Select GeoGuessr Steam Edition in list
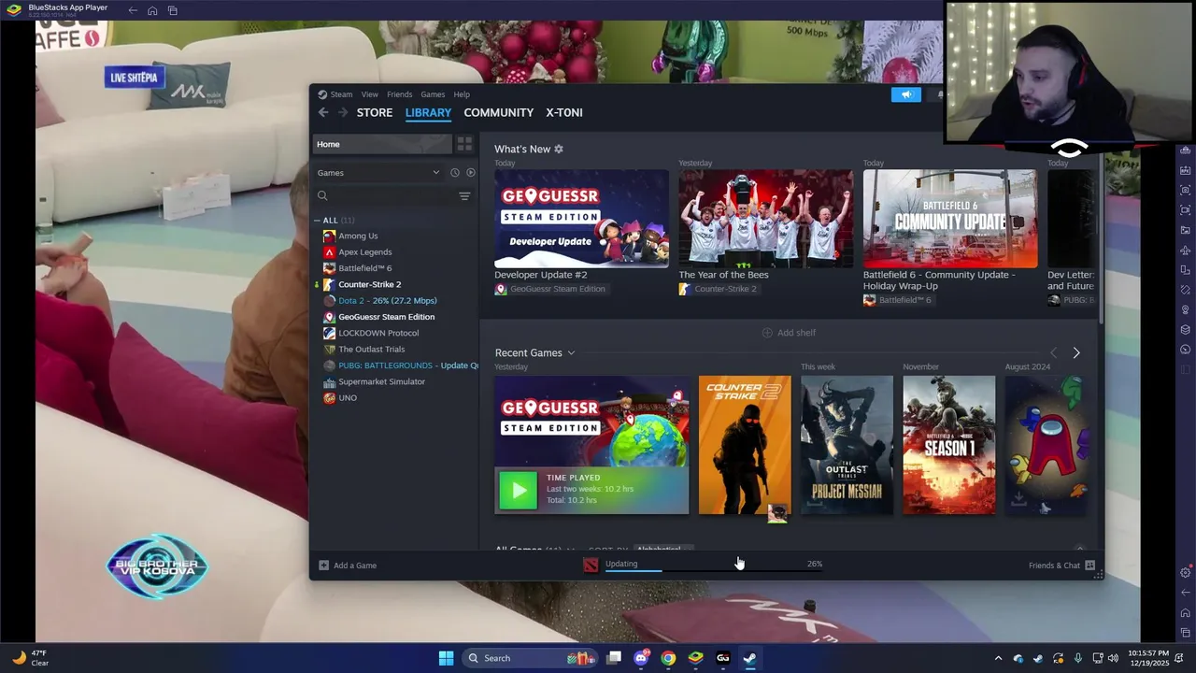Viewport: 1196px width, 673px height. click(x=386, y=317)
